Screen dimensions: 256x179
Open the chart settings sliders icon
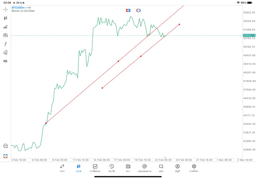(6, 35)
